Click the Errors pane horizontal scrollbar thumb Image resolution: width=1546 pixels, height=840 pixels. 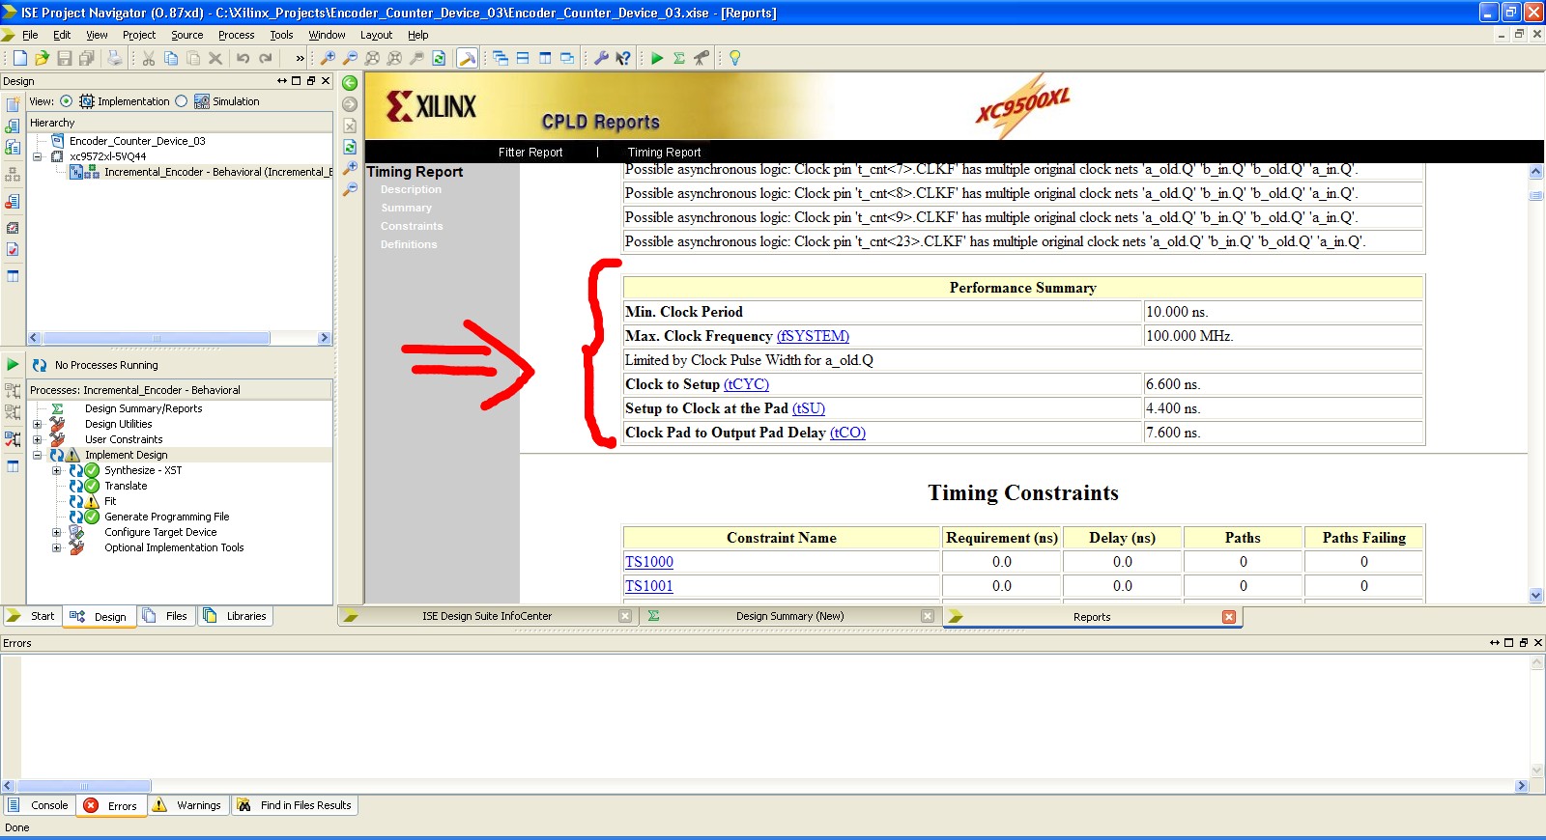coord(84,786)
